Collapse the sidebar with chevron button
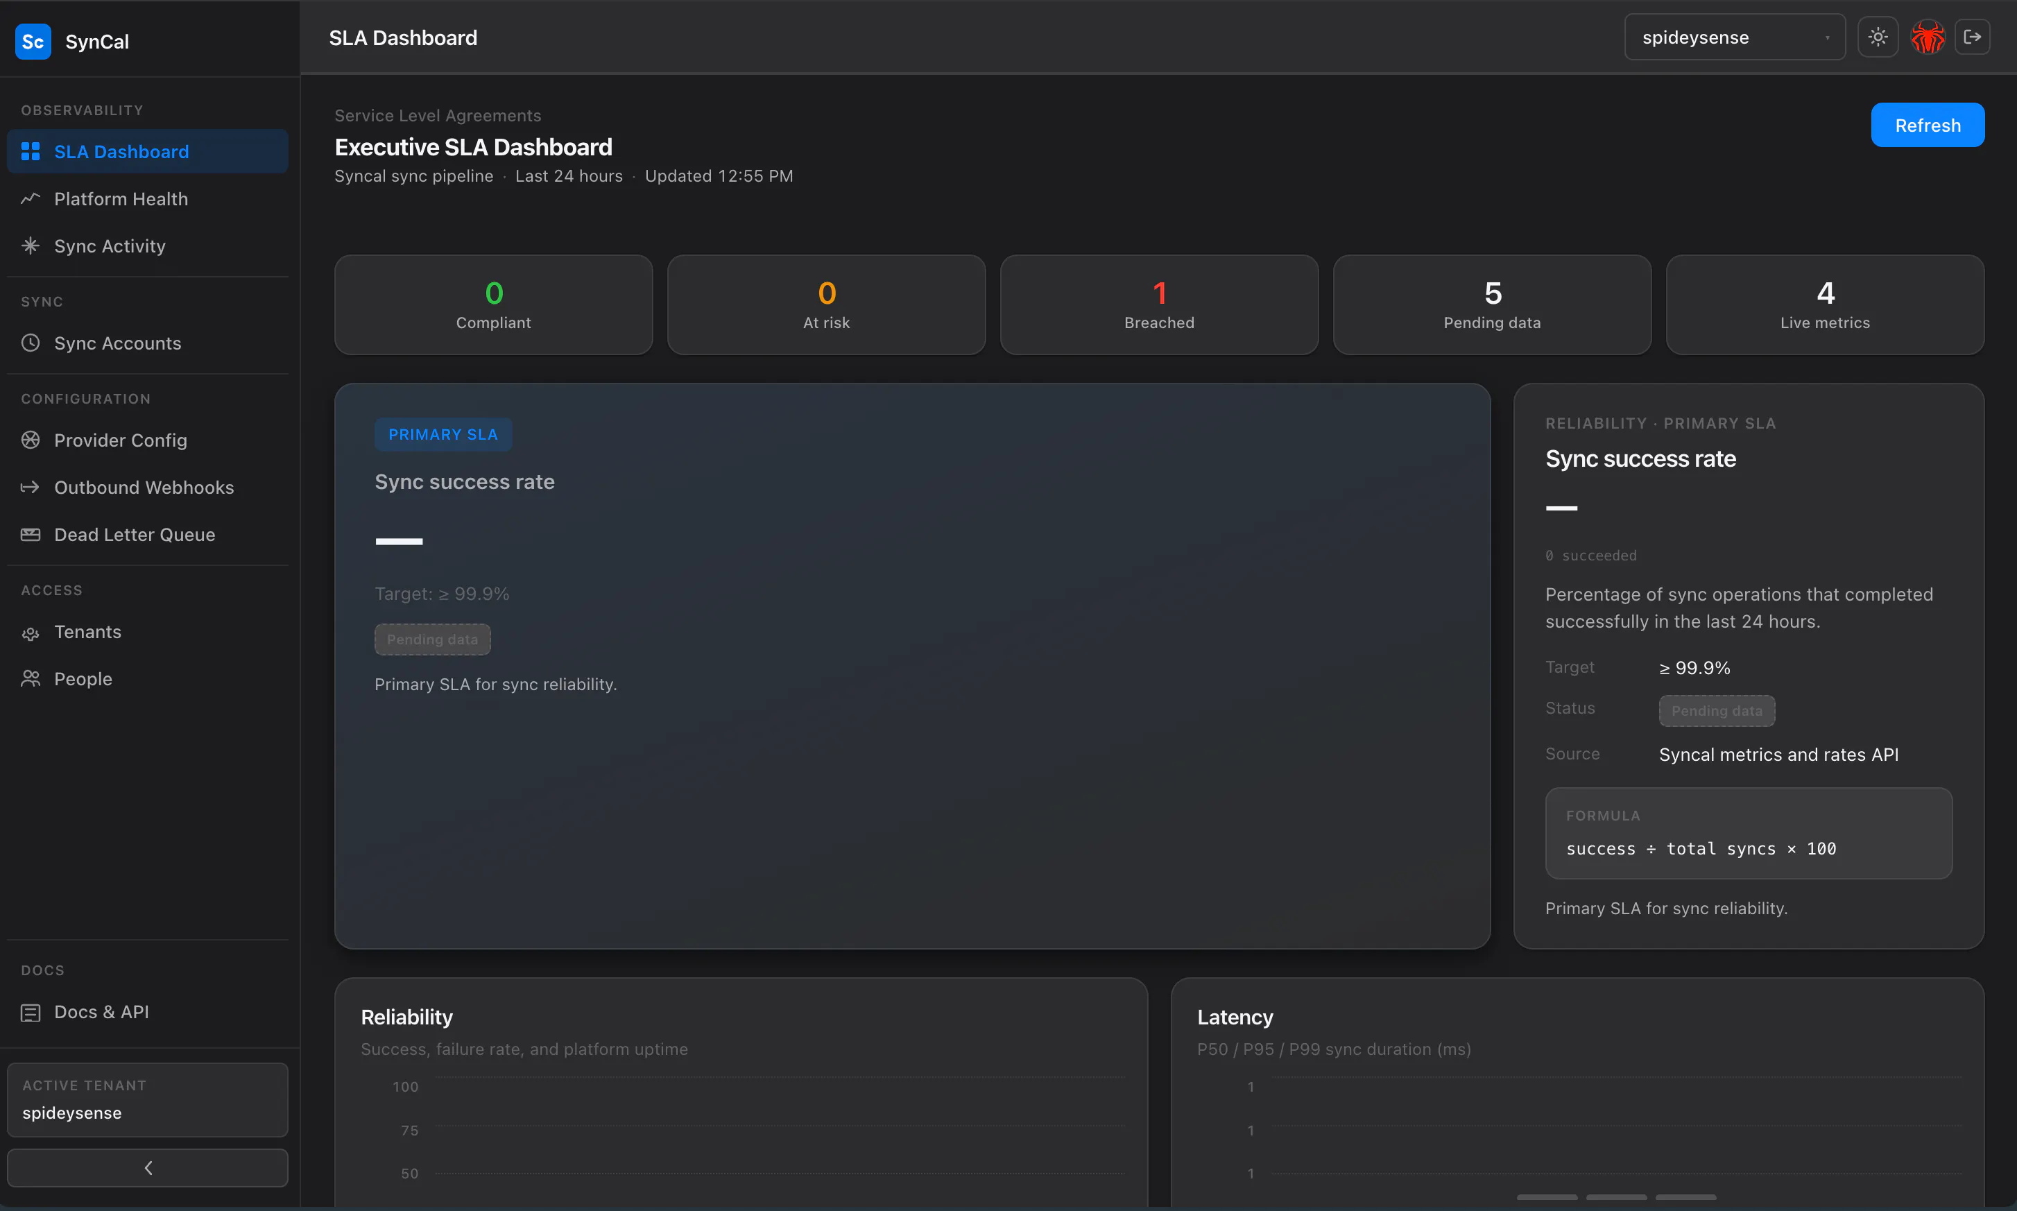The height and width of the screenshot is (1211, 2017). 148,1168
